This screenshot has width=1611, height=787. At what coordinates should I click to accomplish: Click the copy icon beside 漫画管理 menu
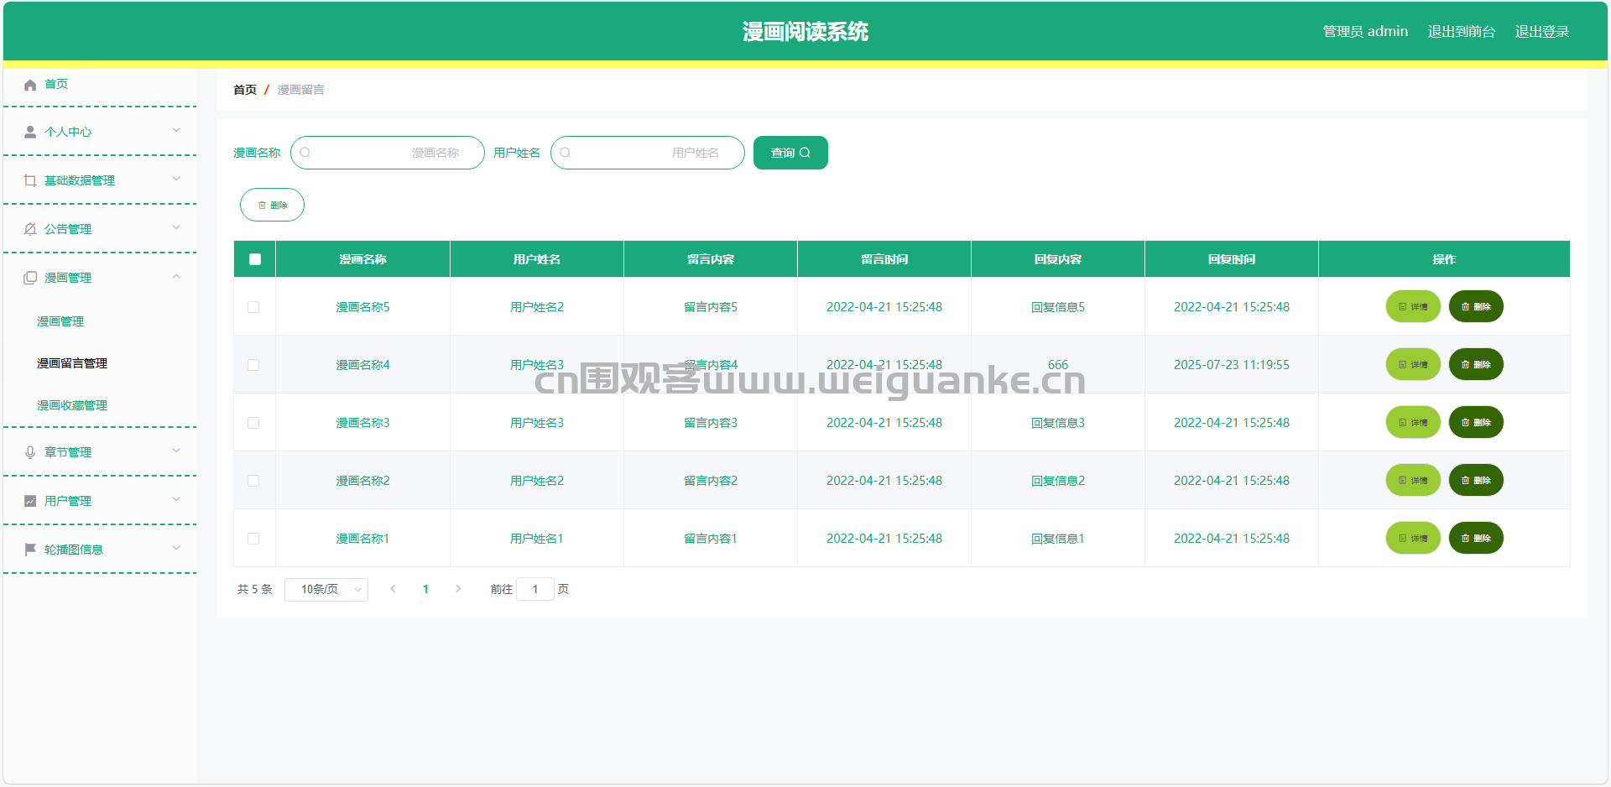pos(30,279)
